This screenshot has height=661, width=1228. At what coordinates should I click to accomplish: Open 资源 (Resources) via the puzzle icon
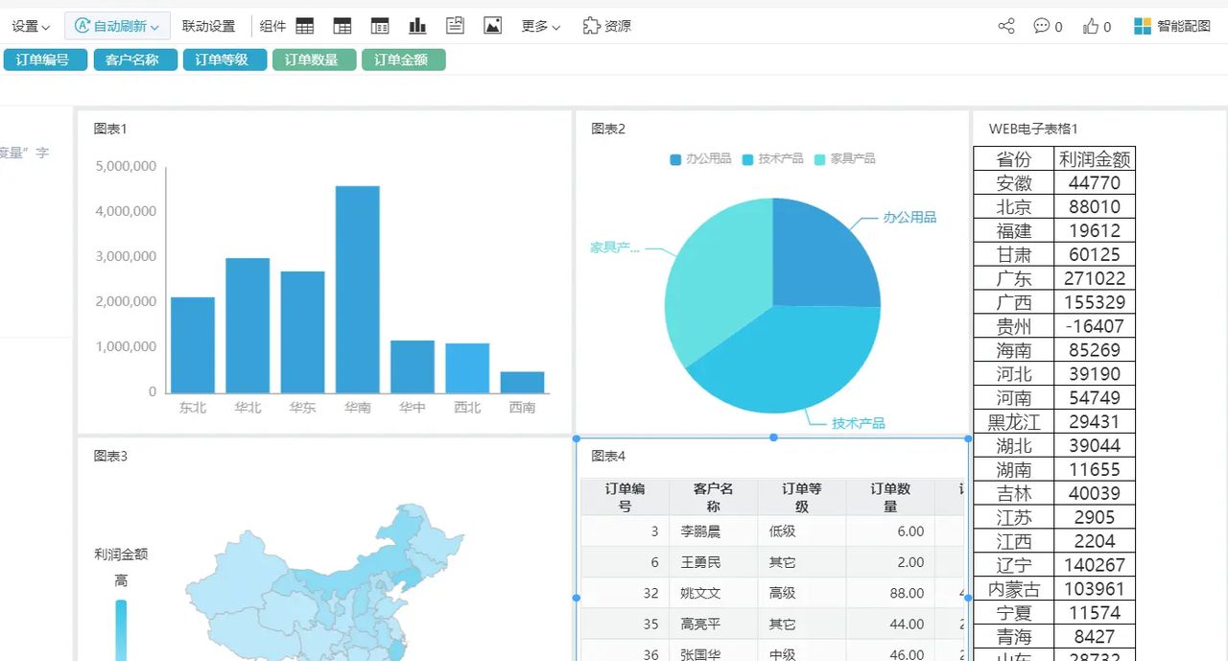click(x=605, y=26)
